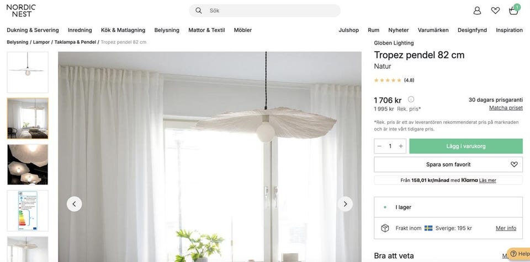Click the price info icon next to 1 706 kr
The width and height of the screenshot is (530, 262).
(411, 99)
